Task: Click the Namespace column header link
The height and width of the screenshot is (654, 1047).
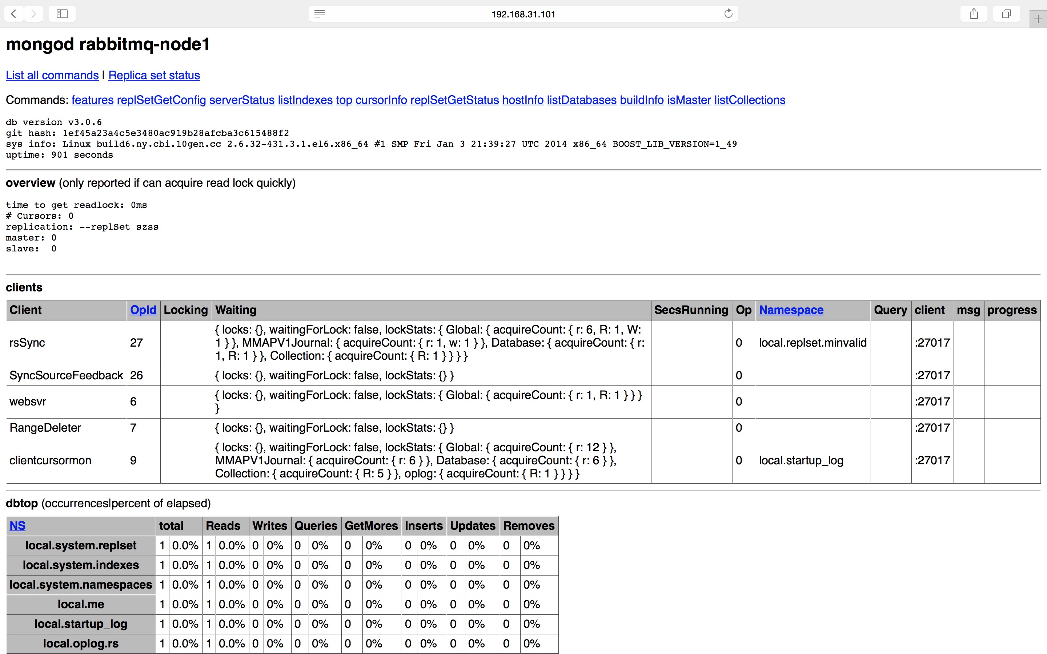Action: coord(791,310)
